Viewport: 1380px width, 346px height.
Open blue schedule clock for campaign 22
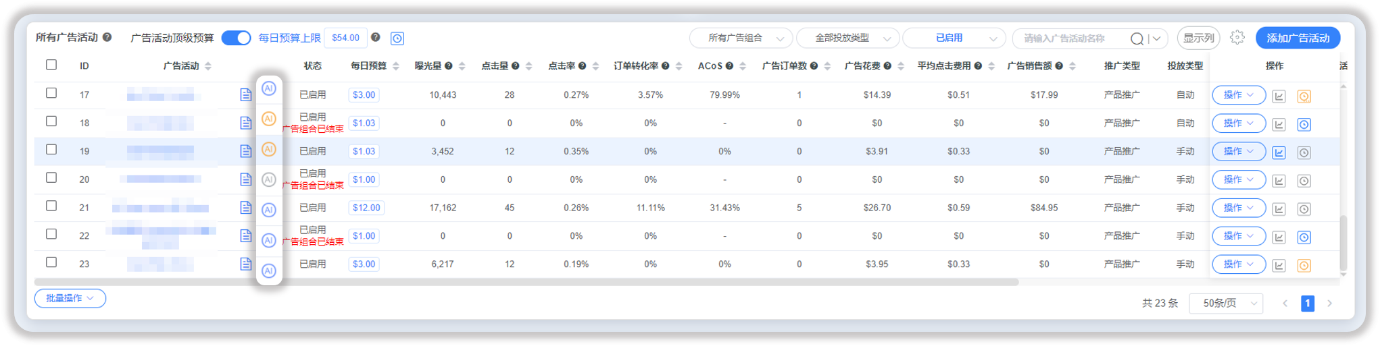point(1304,237)
